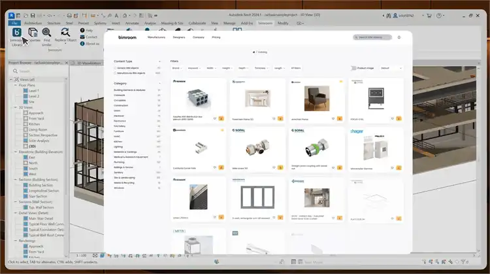The height and width of the screenshot is (274, 490).
Task: Select Solar Analysis view in Project Browser
Action: (39, 141)
